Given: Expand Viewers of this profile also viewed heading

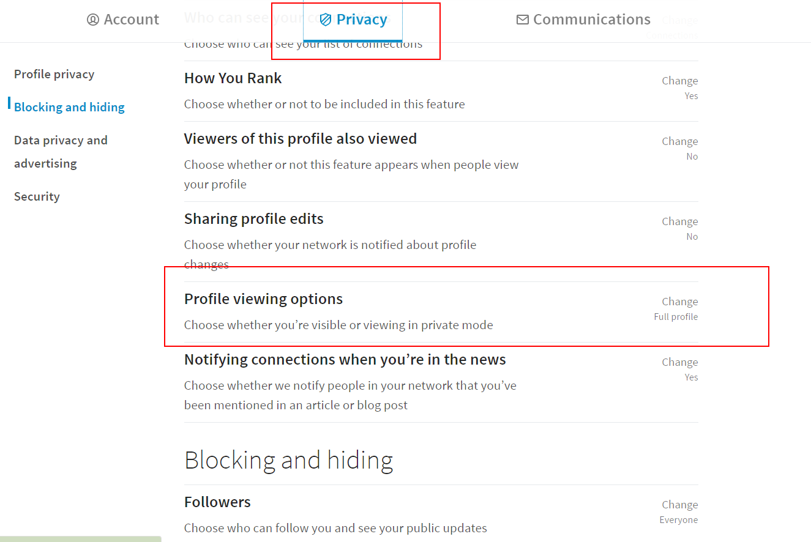Looking at the screenshot, I should [x=301, y=139].
